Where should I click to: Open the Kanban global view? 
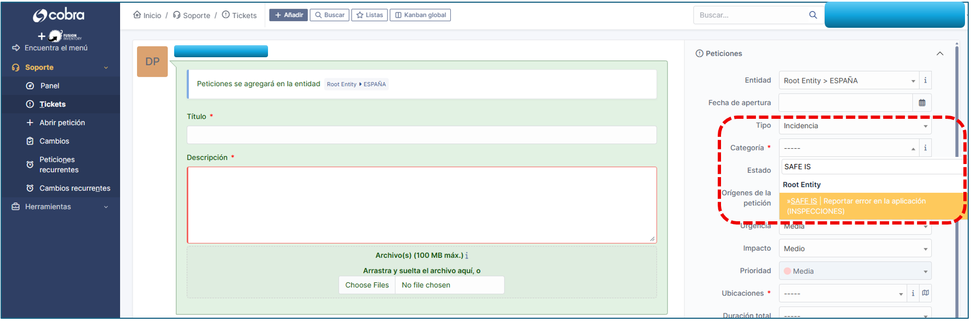(x=420, y=15)
